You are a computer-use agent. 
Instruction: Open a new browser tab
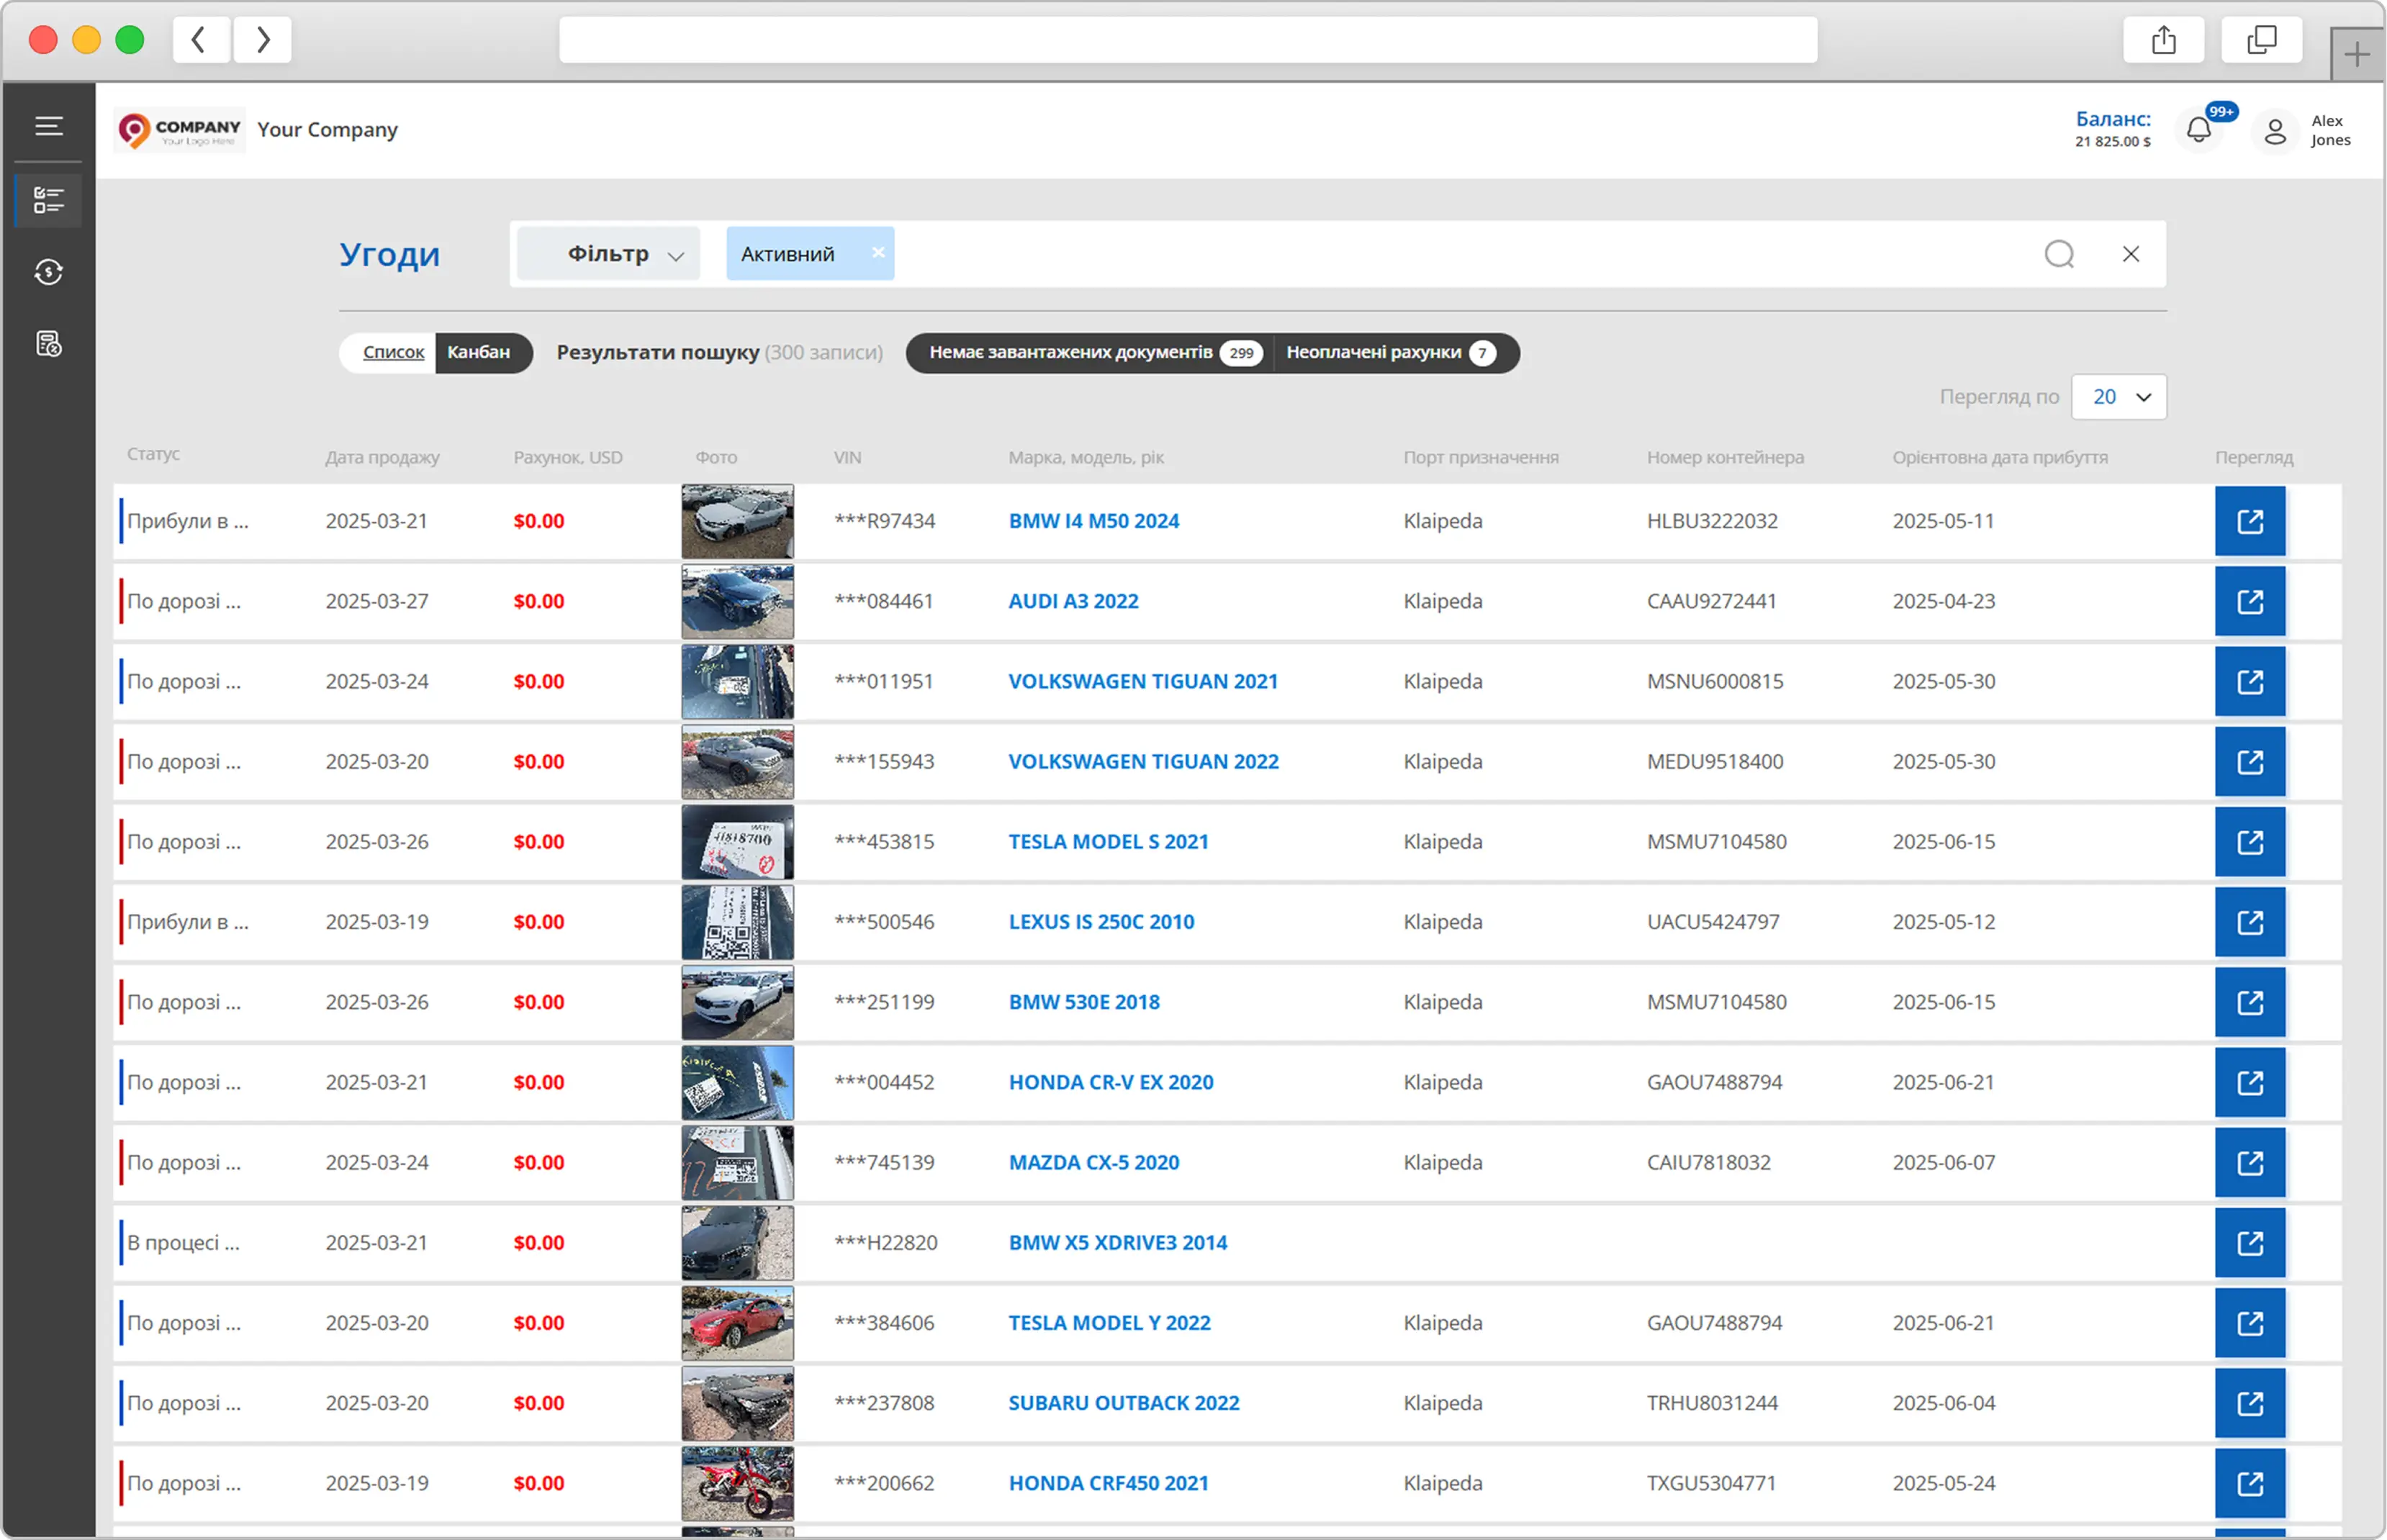coord(2356,54)
